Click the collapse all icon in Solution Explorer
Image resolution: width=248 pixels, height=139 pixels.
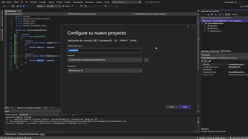click(x=226, y=15)
